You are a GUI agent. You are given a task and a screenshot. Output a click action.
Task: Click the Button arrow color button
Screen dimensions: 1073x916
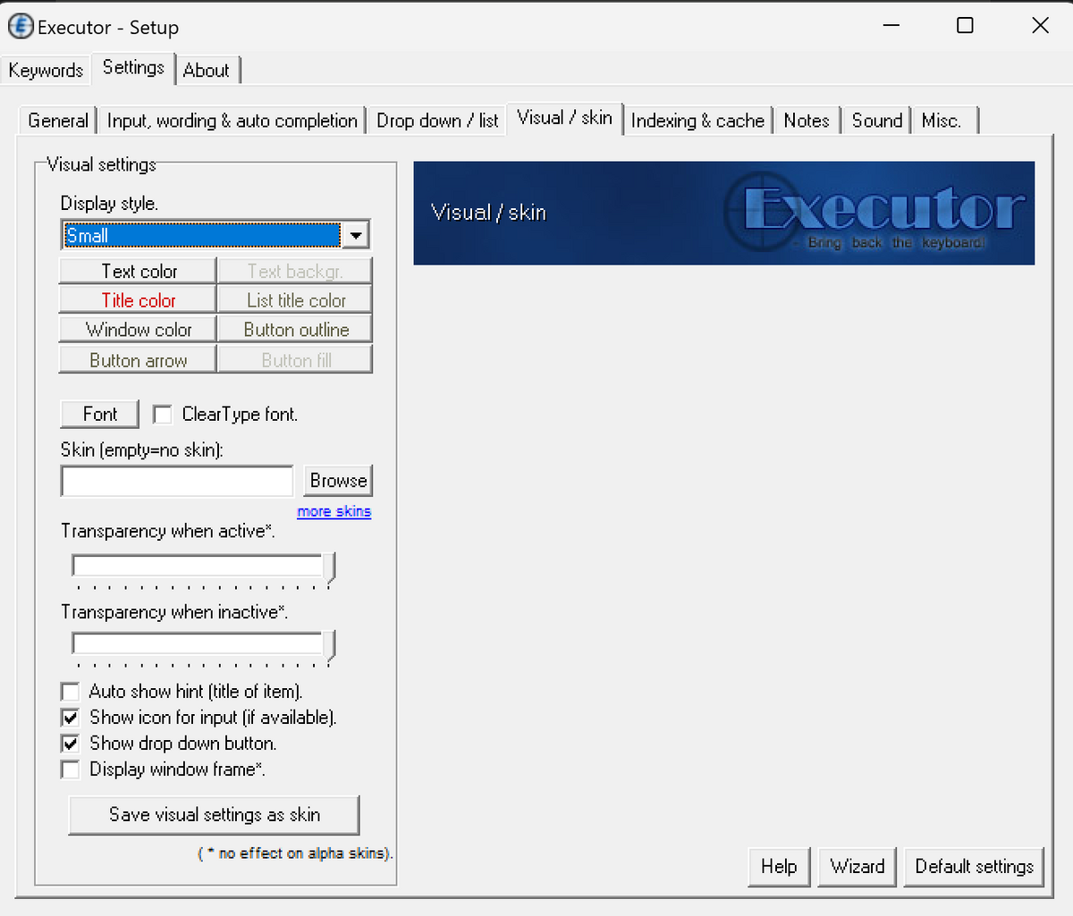click(x=139, y=360)
